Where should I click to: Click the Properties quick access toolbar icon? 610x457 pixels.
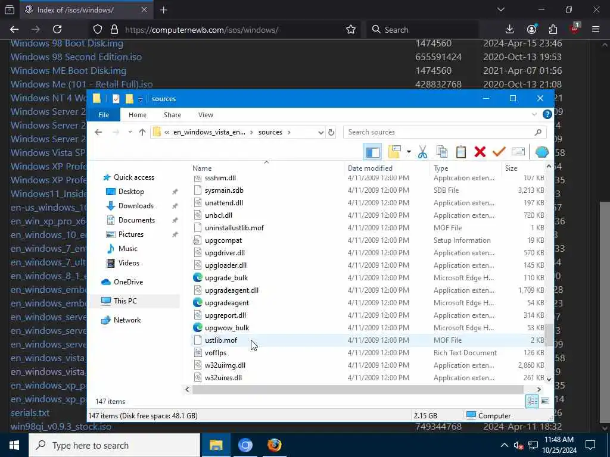pyautogui.click(x=116, y=99)
